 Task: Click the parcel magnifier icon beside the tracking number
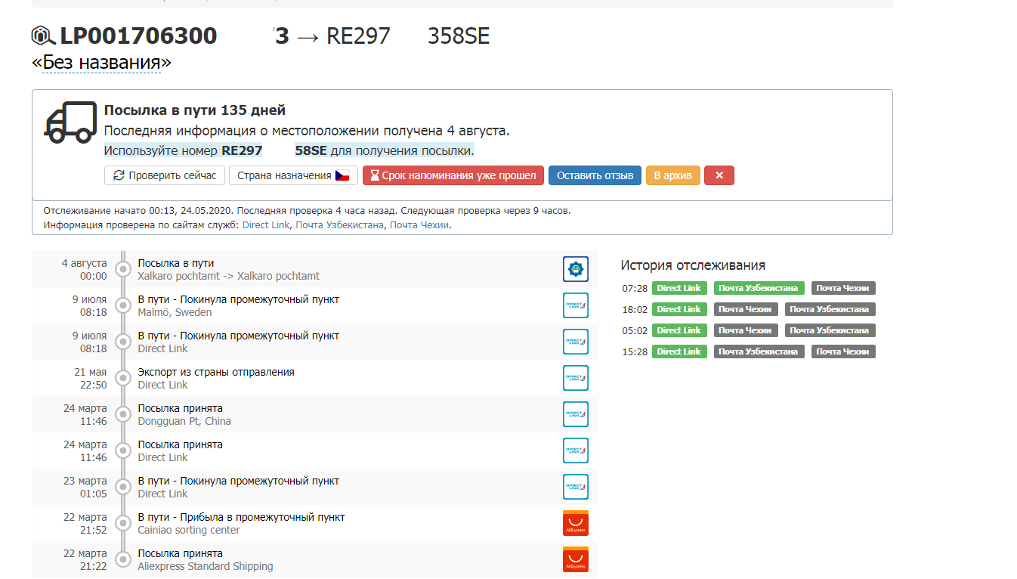(44, 36)
